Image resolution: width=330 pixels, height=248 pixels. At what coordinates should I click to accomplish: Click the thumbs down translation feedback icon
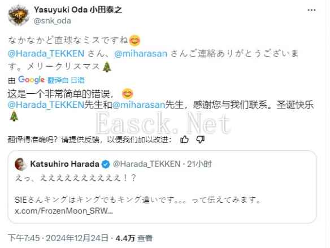pyautogui.click(x=200, y=139)
